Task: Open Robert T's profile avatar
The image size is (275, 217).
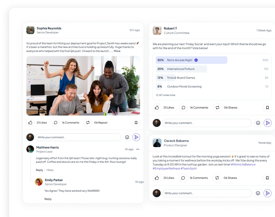Action: pos(157,30)
